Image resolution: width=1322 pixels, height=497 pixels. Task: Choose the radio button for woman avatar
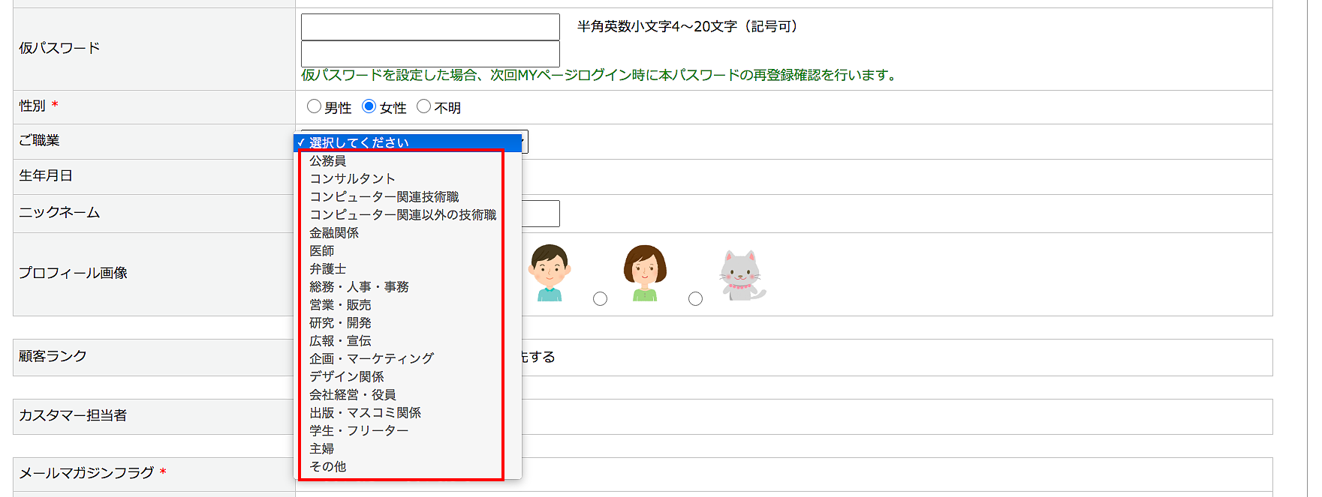(x=600, y=299)
